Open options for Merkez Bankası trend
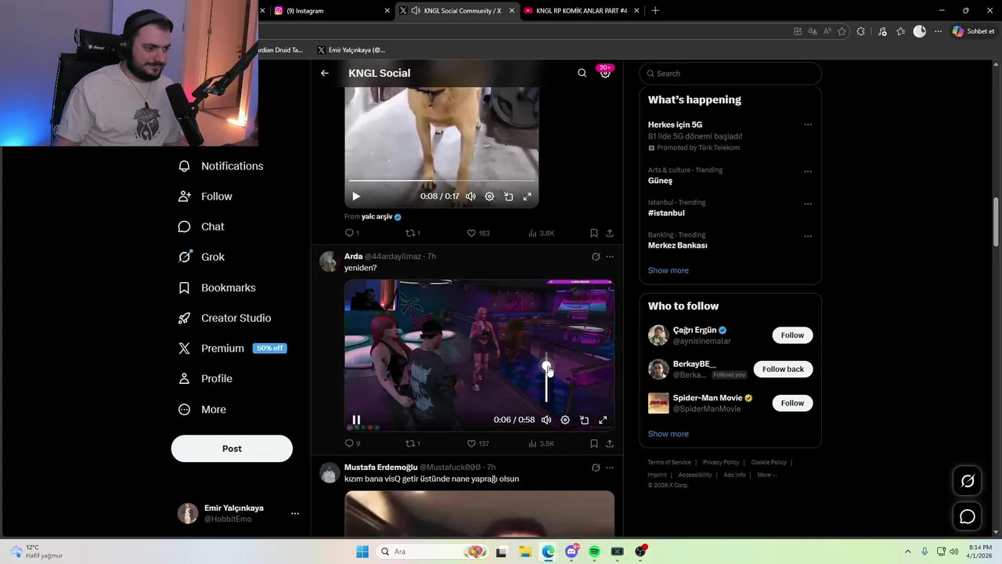1002x564 pixels. click(808, 236)
